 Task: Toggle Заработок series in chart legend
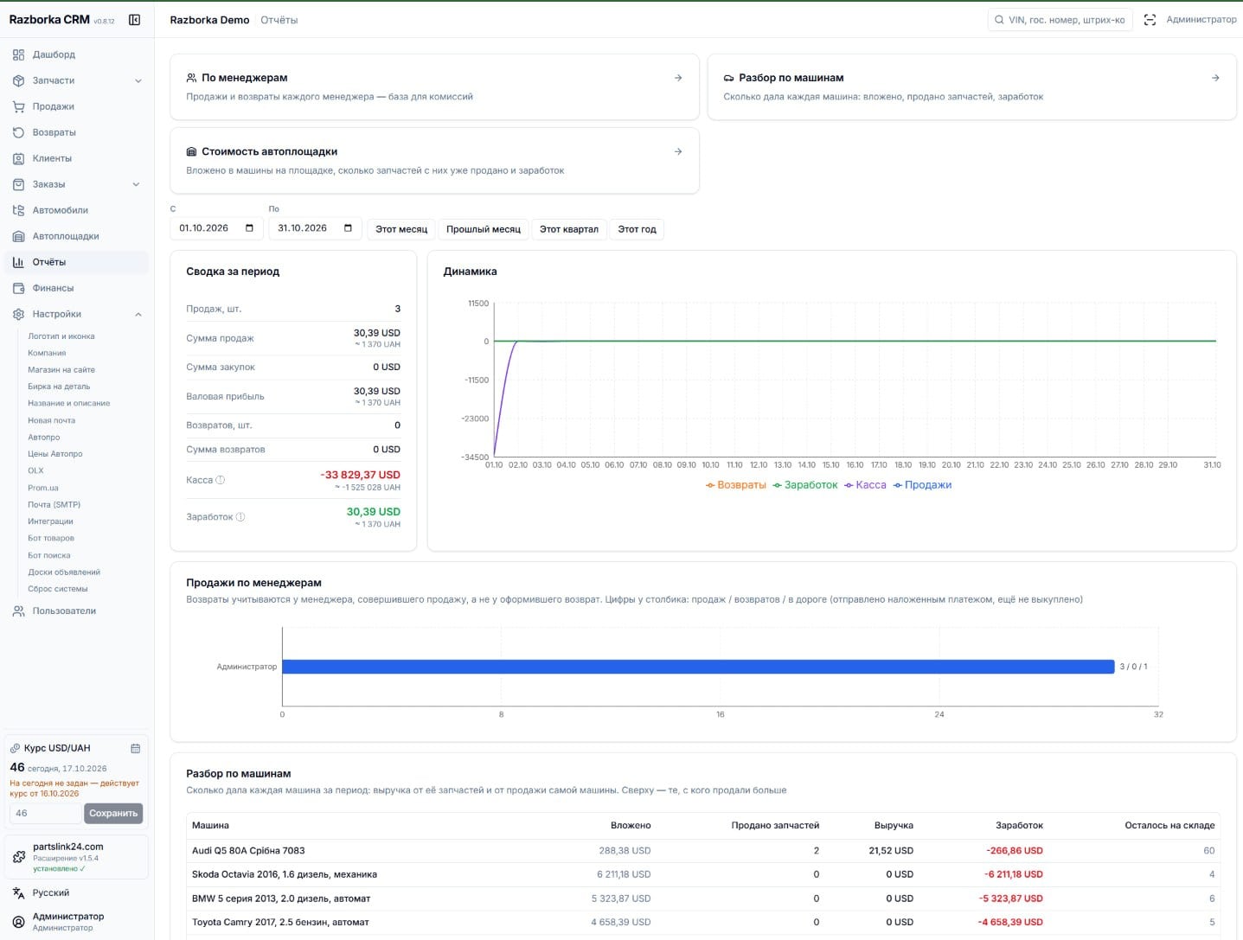point(805,485)
